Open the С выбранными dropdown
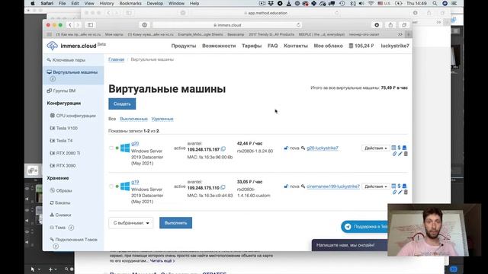This screenshot has width=488, height=274. 130,223
